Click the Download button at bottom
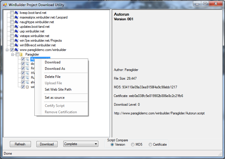The width and height of the screenshot is (225, 159). pyautogui.click(x=47, y=144)
